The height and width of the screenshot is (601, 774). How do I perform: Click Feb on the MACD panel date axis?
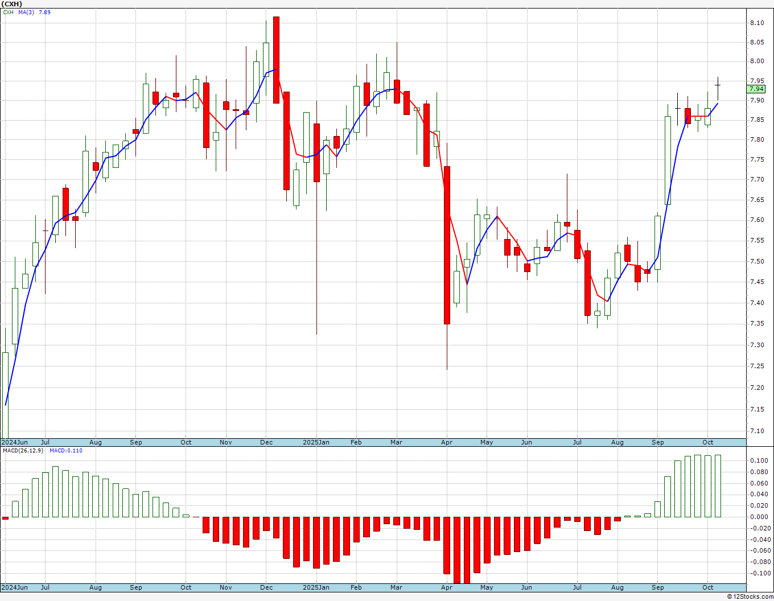coord(356,587)
